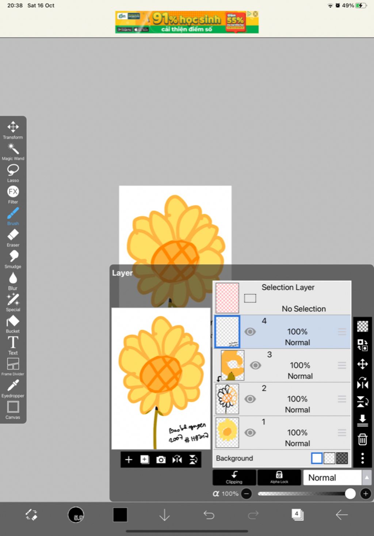374x536 pixels.
Task: Select the Transform tool
Action: click(x=13, y=130)
